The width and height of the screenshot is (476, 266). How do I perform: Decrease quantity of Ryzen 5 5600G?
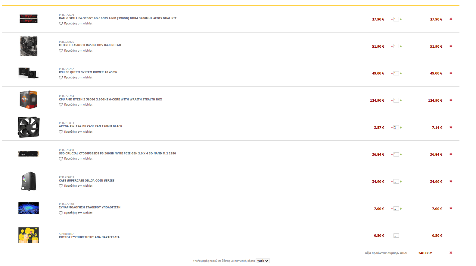(391, 100)
